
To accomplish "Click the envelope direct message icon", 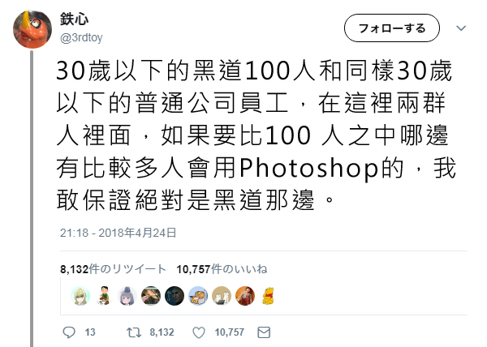I will point(264,332).
